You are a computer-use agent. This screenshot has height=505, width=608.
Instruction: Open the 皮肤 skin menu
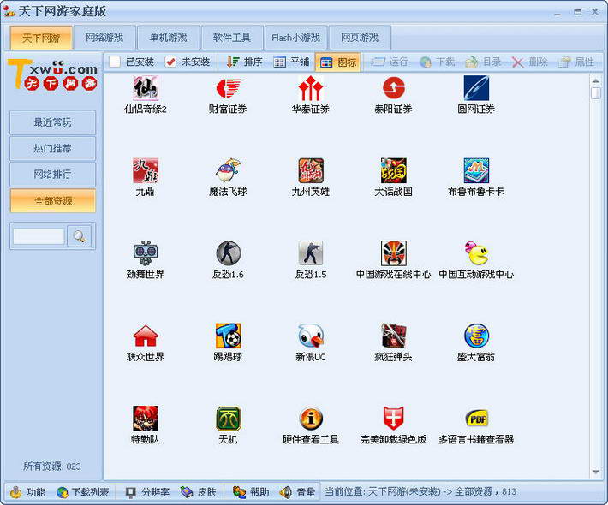point(198,492)
